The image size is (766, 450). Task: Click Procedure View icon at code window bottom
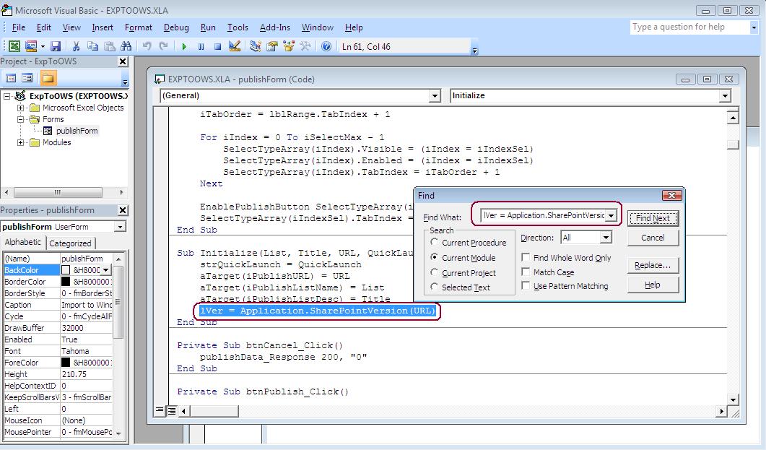(160, 410)
